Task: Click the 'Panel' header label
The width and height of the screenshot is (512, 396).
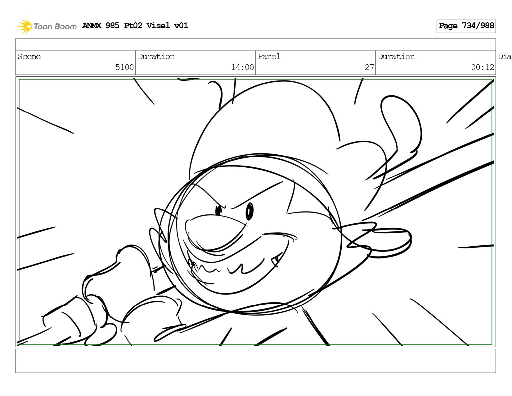Action: [x=269, y=57]
